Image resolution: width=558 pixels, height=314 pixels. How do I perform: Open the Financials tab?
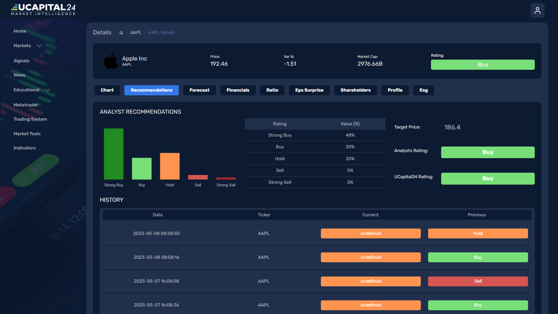(238, 90)
